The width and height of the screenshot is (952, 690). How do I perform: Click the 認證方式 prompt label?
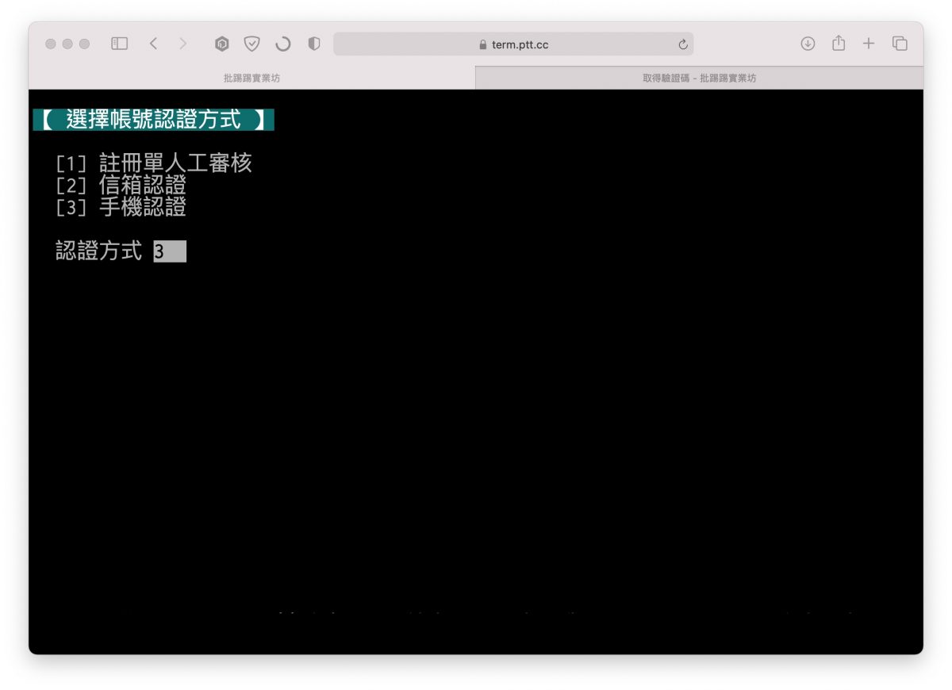[x=99, y=251]
